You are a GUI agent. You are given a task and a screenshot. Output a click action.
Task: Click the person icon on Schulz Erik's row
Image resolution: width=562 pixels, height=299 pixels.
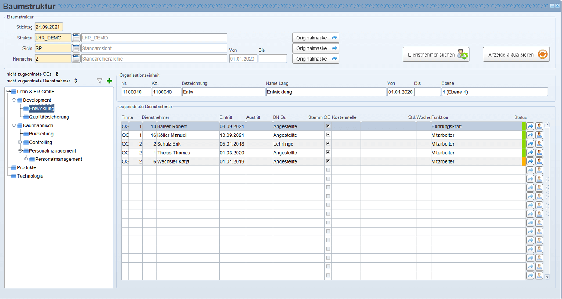coord(539,143)
